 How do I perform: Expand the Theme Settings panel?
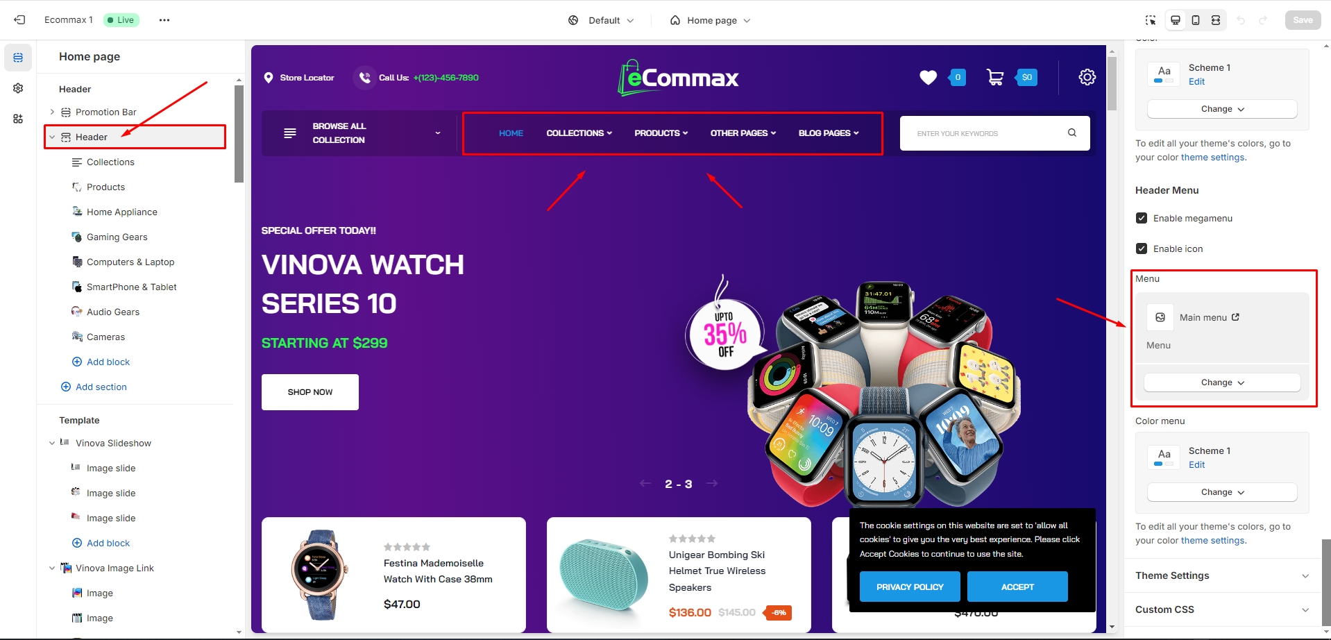point(1222,575)
